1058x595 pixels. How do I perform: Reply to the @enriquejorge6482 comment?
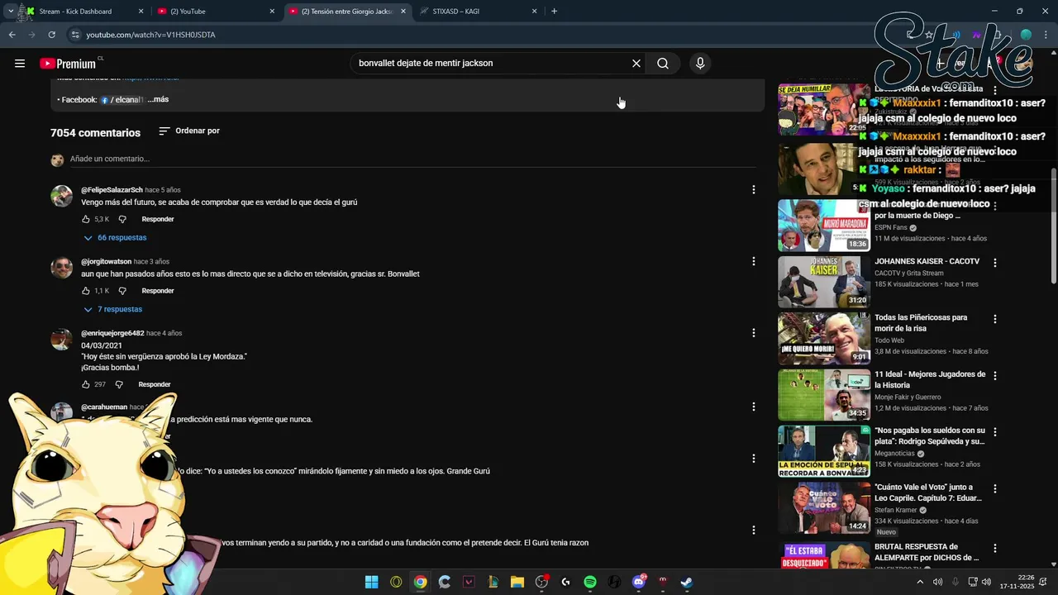155,384
